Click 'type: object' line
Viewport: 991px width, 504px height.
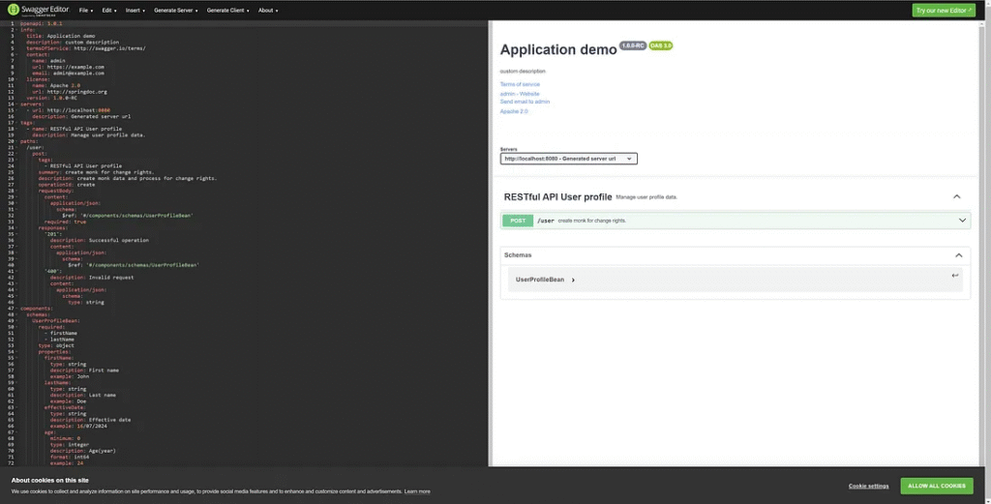coord(56,345)
